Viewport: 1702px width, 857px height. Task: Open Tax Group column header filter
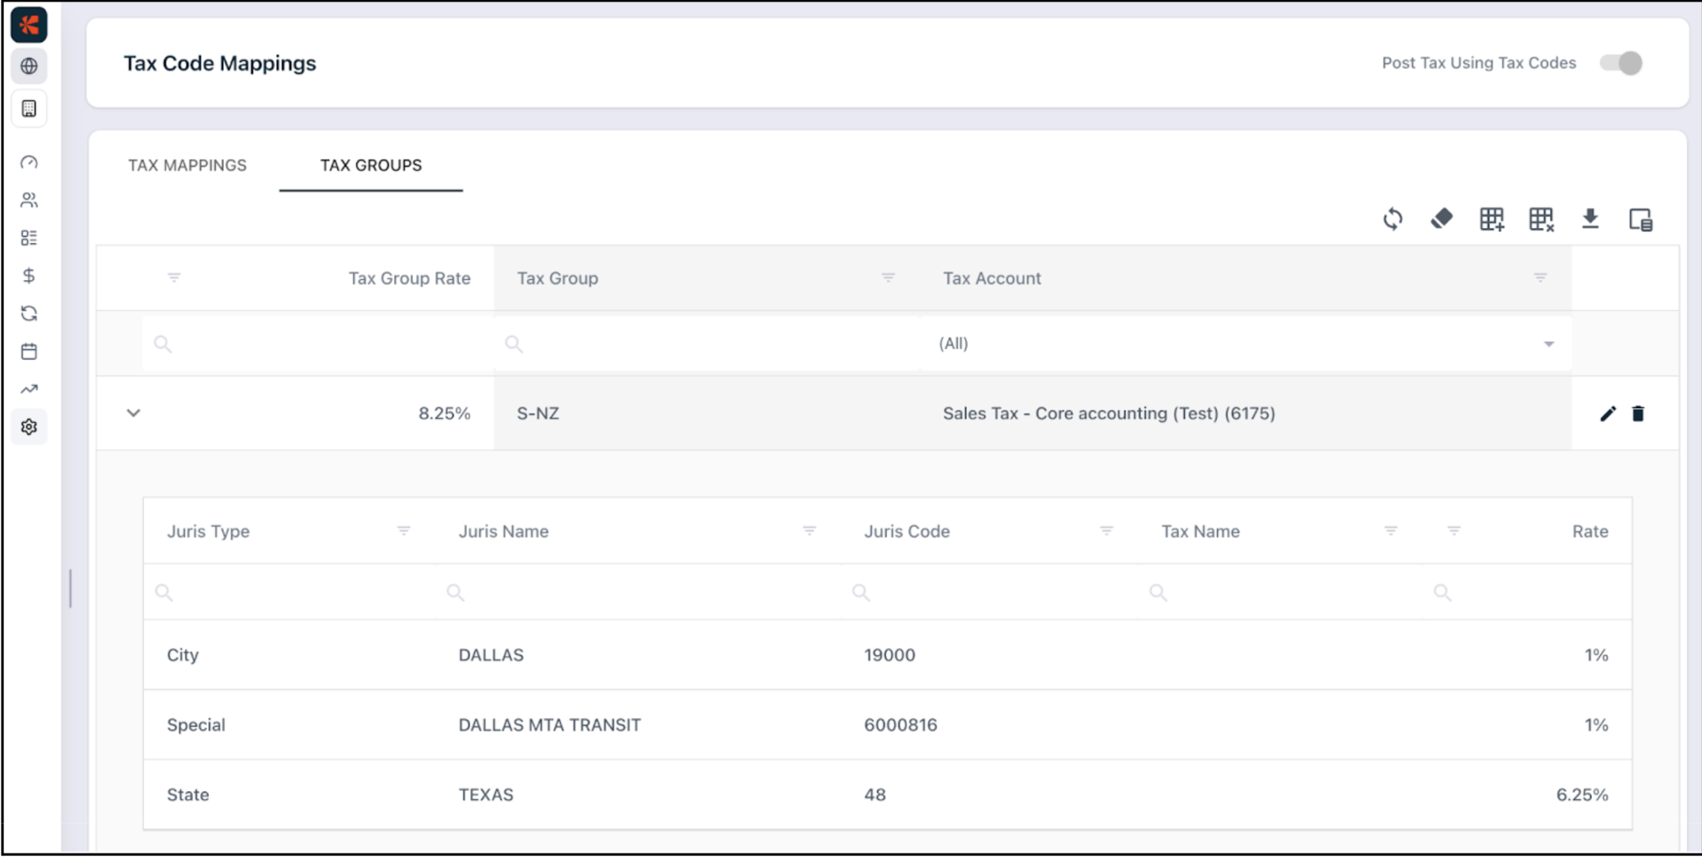coord(888,278)
